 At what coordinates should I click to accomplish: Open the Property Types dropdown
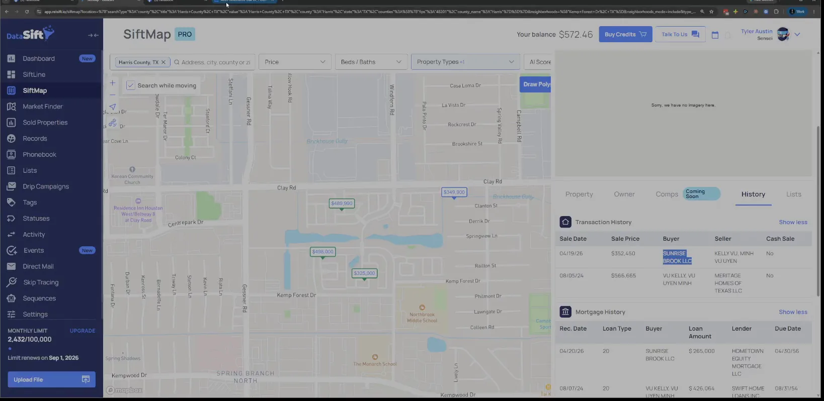pyautogui.click(x=465, y=62)
